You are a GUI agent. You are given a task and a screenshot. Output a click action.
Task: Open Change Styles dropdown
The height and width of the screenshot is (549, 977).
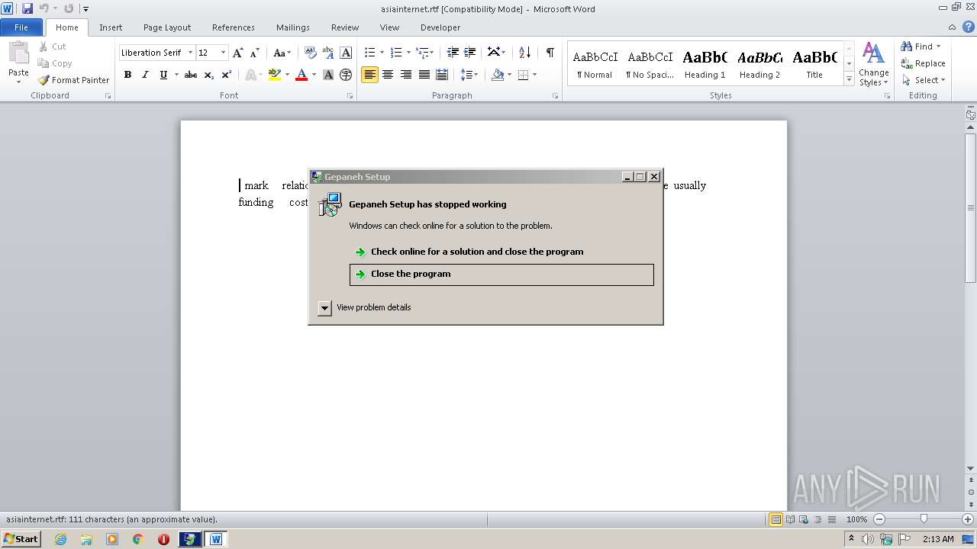coord(873,65)
